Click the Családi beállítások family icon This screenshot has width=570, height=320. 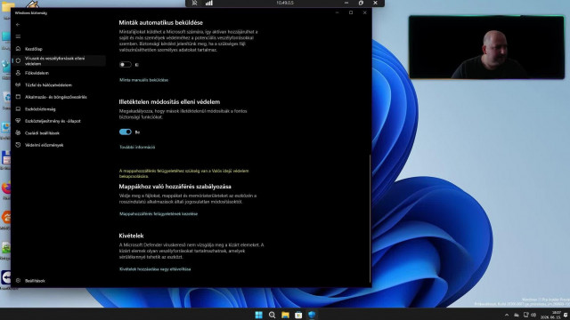pos(18,132)
